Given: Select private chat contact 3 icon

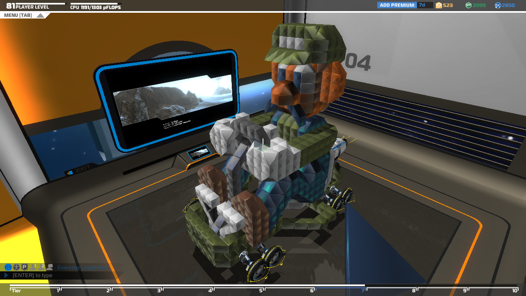Looking at the screenshot, I should pos(50,267).
